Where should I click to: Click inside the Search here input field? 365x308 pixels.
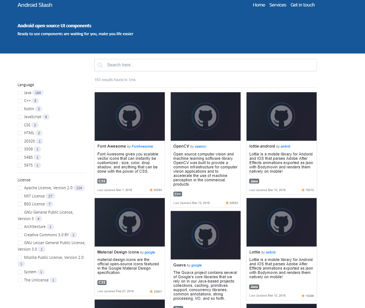point(205,65)
